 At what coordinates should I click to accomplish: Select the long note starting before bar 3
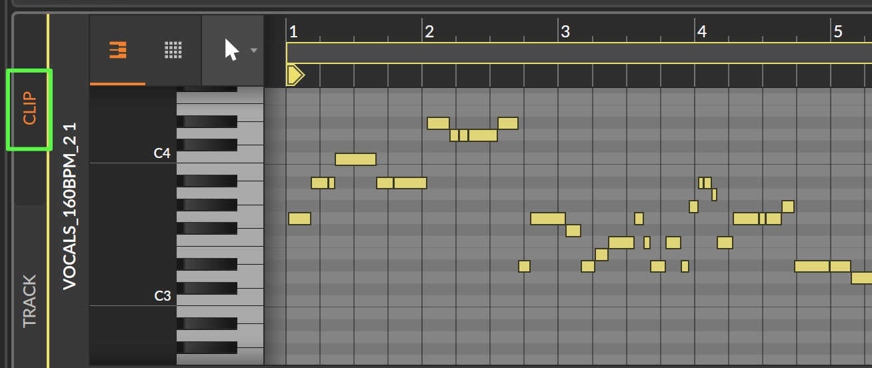[x=548, y=219]
